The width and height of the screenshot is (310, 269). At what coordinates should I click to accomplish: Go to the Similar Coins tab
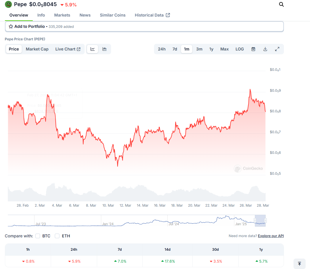113,15
